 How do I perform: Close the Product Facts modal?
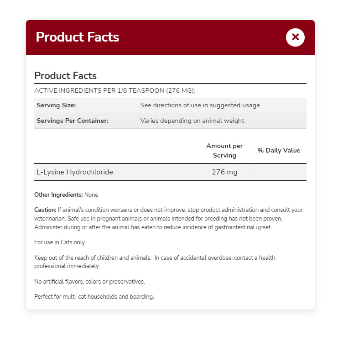pyautogui.click(x=295, y=37)
